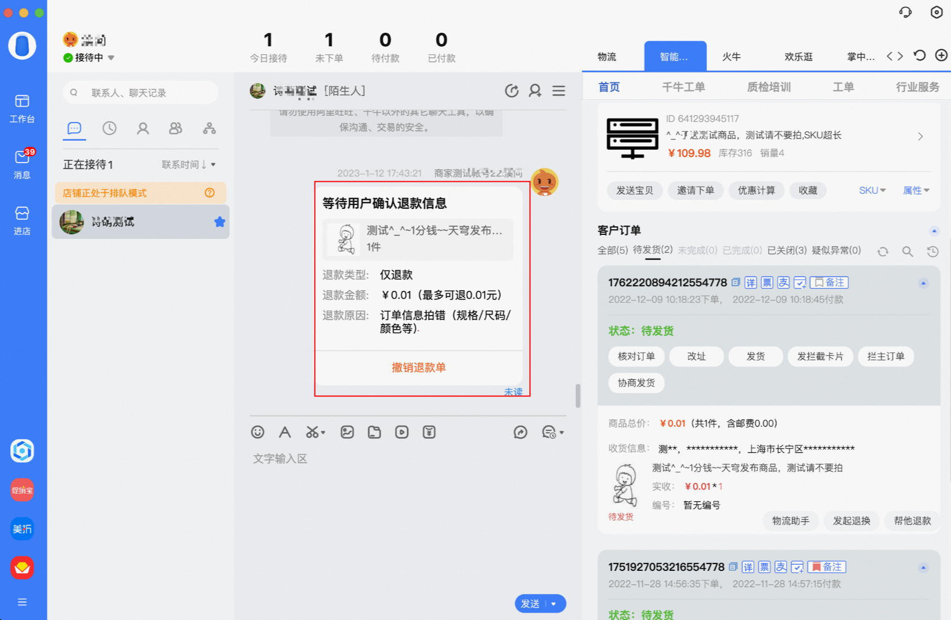The width and height of the screenshot is (951, 620).
Task: Transfer chat with forward-arrow bubble icon
Action: [520, 432]
